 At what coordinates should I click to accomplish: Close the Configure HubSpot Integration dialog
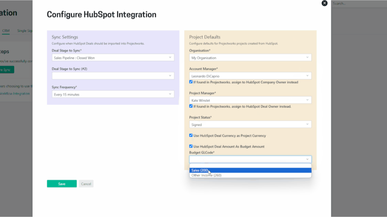click(324, 3)
